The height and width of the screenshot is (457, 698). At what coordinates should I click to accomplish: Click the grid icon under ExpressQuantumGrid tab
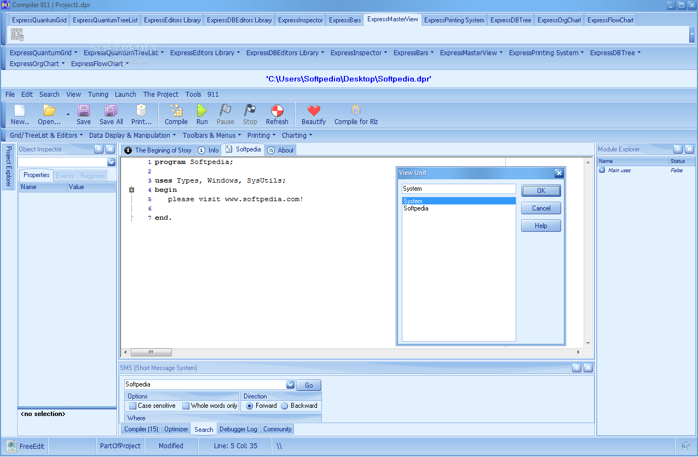[x=18, y=35]
